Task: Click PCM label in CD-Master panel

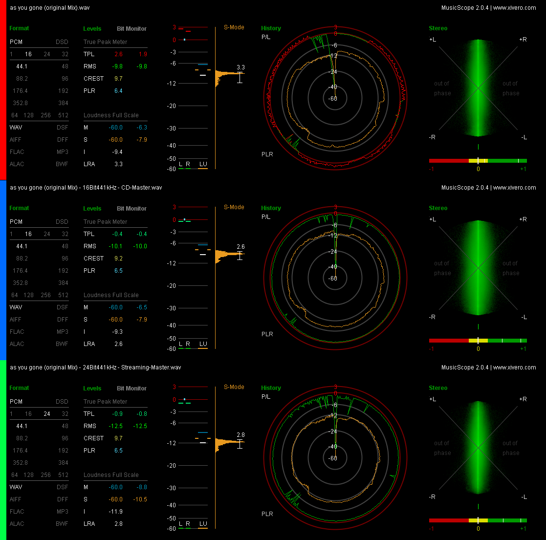Action: (16, 222)
